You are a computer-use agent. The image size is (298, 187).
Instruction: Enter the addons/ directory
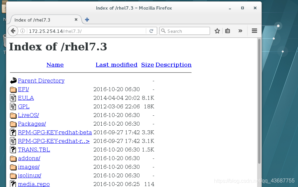pos(29,158)
